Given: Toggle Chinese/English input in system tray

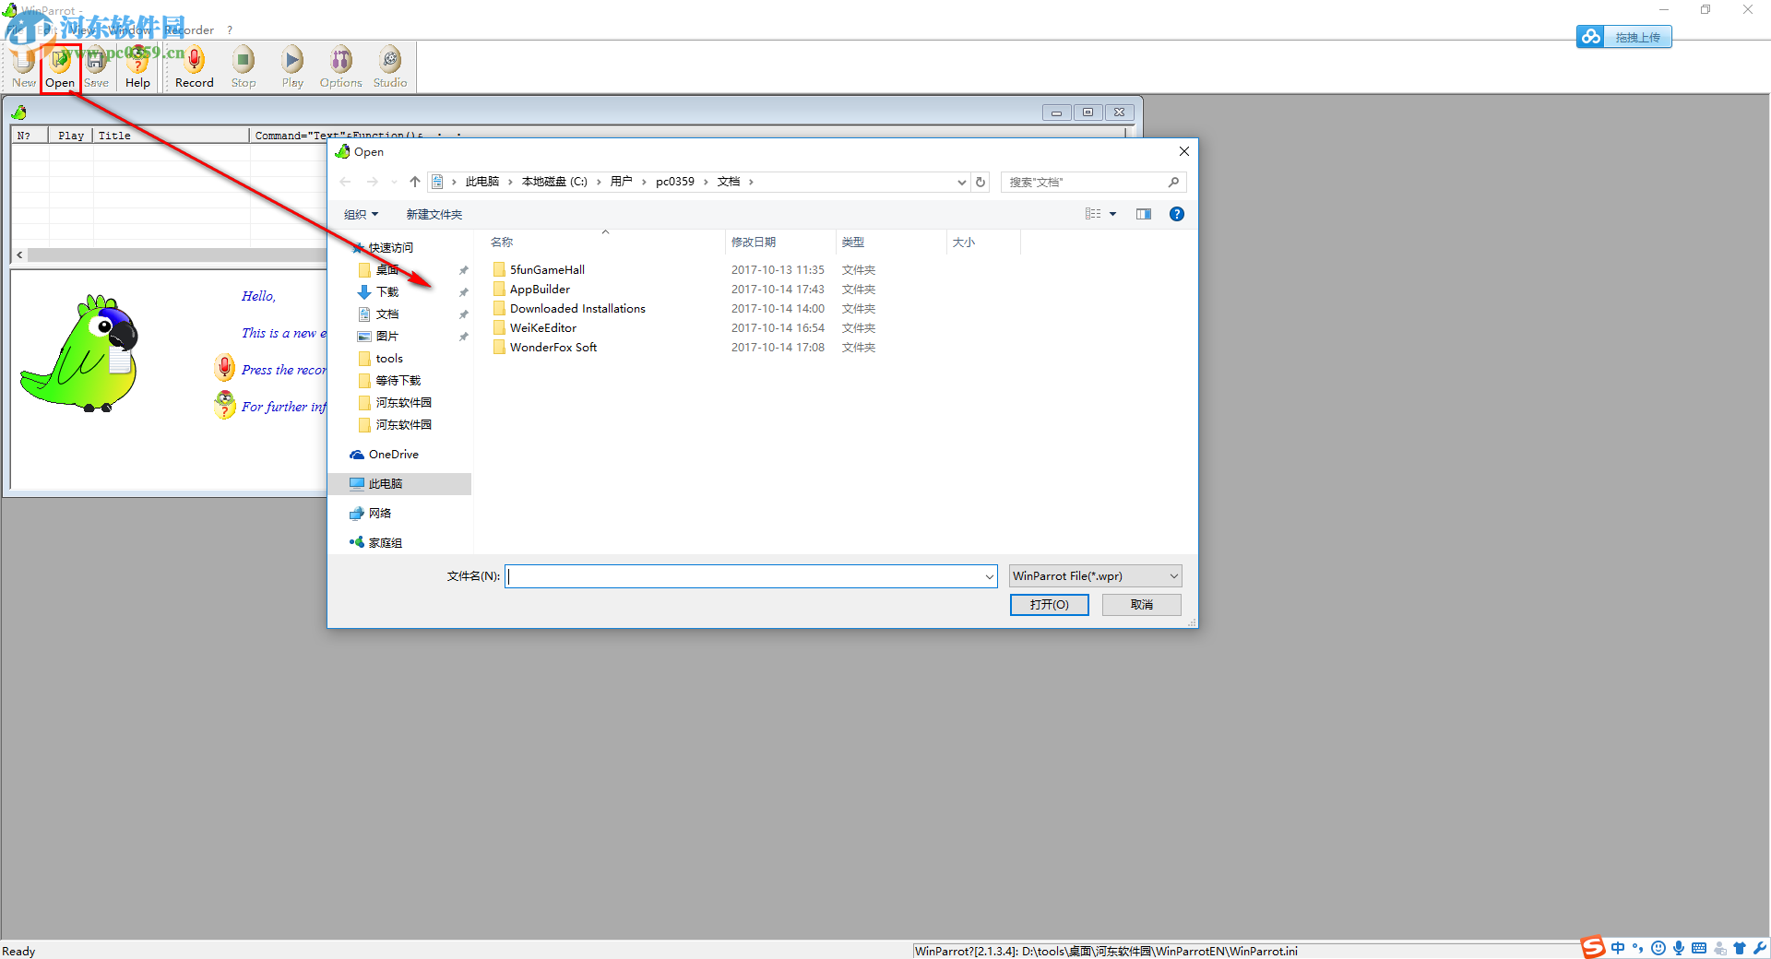Looking at the screenshot, I should [1618, 948].
